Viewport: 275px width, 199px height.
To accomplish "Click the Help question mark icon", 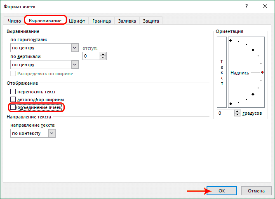I will pyautogui.click(x=247, y=6).
